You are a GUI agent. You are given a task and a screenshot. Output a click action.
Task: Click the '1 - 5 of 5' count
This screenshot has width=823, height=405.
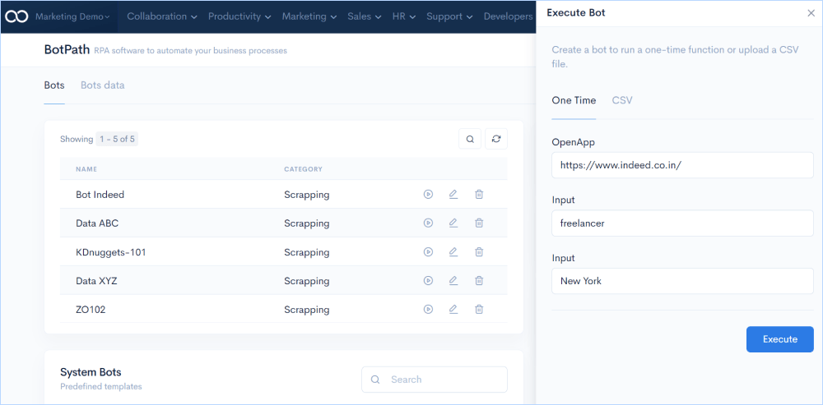(x=117, y=140)
